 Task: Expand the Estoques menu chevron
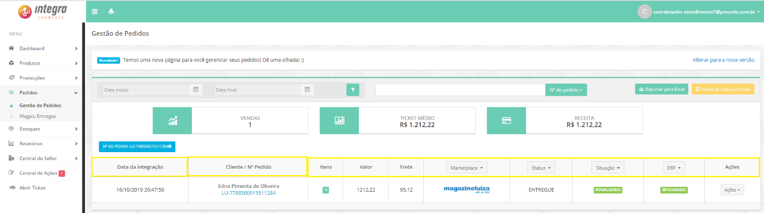[x=76, y=129]
